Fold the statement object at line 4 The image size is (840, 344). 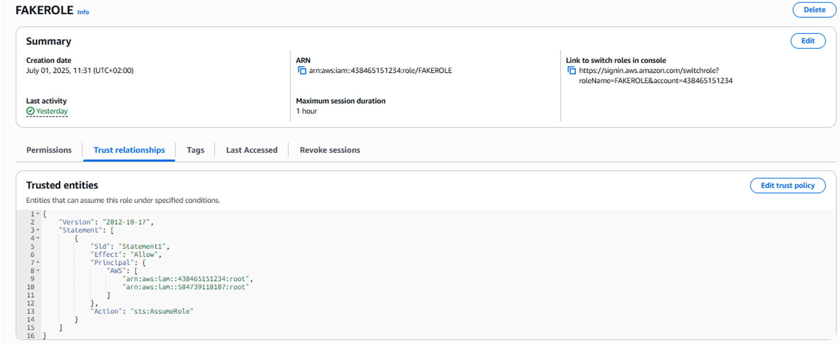(38, 238)
